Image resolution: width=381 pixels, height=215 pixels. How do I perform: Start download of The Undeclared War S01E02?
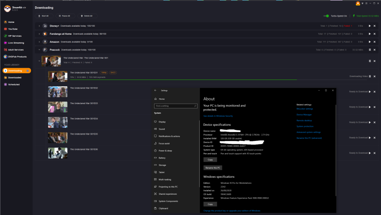coord(370,91)
